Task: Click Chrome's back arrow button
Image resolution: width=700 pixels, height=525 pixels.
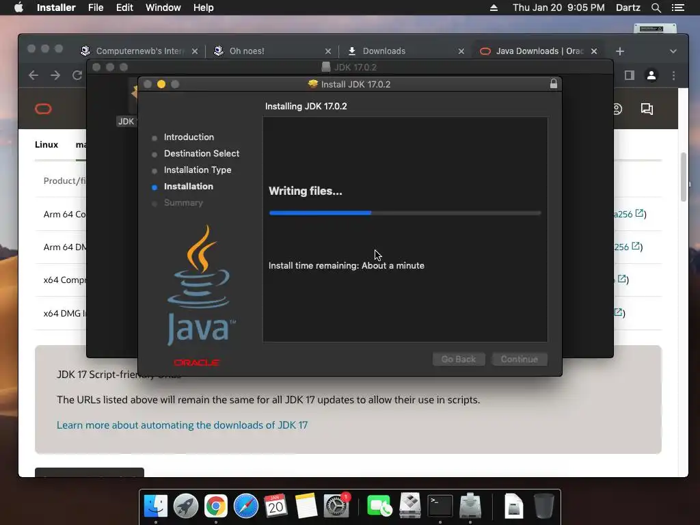Action: (x=33, y=75)
